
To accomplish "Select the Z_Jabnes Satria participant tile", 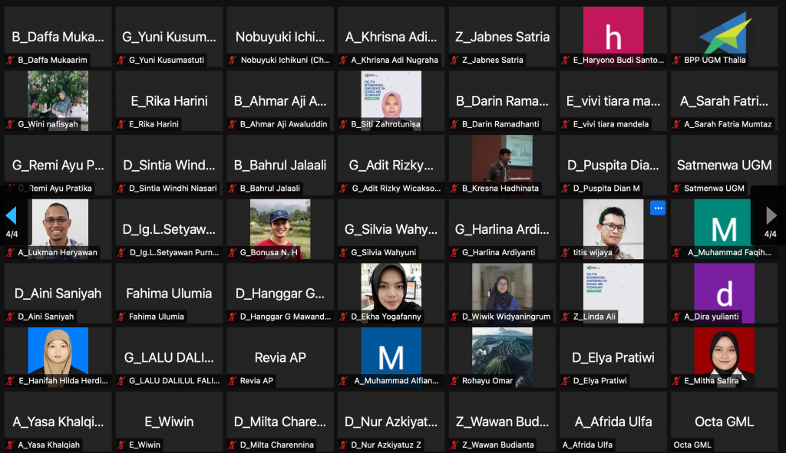I will (x=502, y=37).
